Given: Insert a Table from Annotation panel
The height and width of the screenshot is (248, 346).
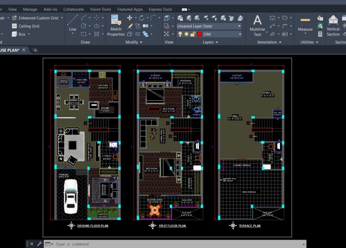Looking at the screenshot, I should point(285,34).
